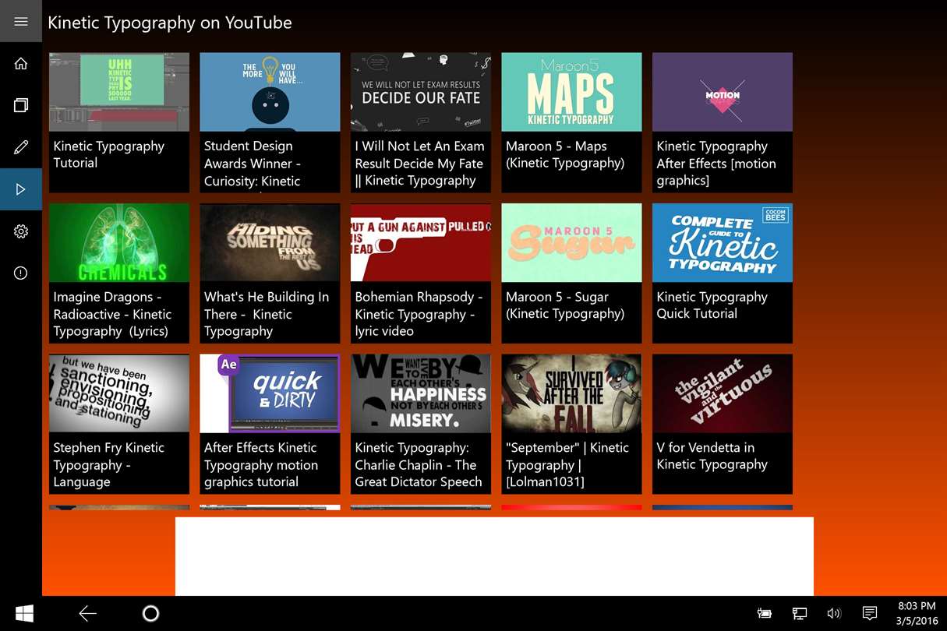Click title 'Kinetic Typography Quick Tutorial'
Image resolution: width=947 pixels, height=631 pixels.
pos(712,305)
